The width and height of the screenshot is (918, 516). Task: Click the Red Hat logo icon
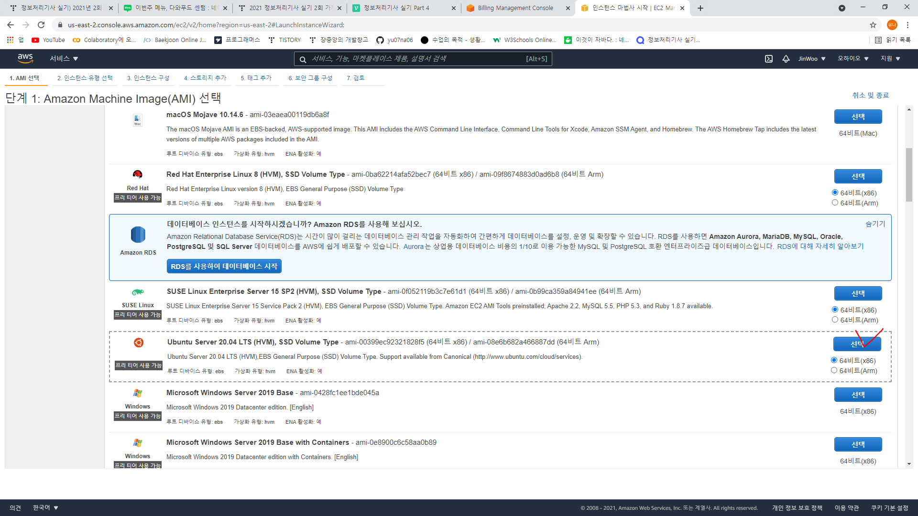pyautogui.click(x=138, y=174)
